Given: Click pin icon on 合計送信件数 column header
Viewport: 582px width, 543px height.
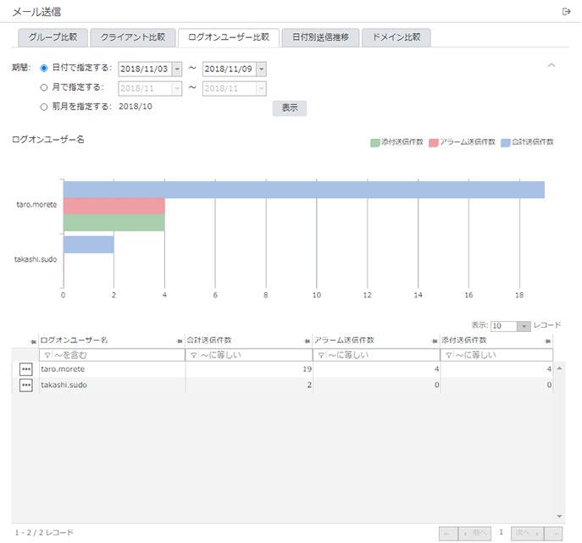Looking at the screenshot, I should click(307, 341).
